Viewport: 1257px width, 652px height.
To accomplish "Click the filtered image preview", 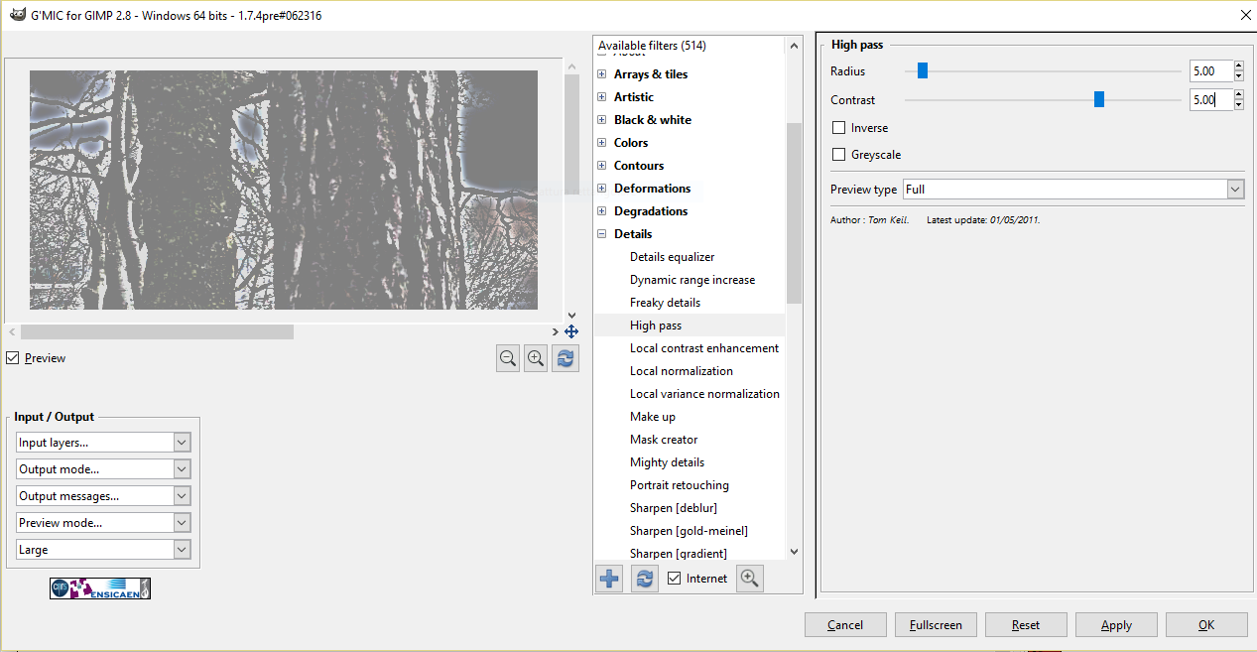I will [x=284, y=190].
